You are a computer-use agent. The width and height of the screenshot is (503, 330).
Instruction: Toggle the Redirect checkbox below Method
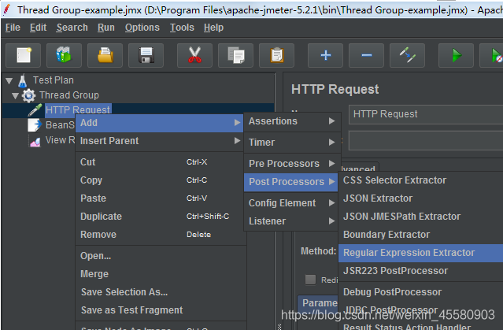click(310, 280)
